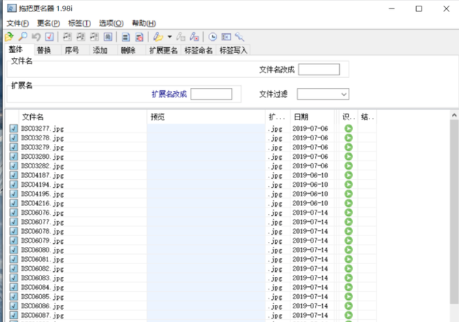Click the file list scroll up arrow
The image size is (459, 322).
[x=454, y=115]
